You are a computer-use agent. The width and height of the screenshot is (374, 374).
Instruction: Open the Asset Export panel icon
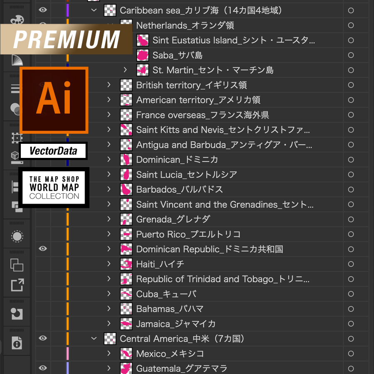click(17, 285)
